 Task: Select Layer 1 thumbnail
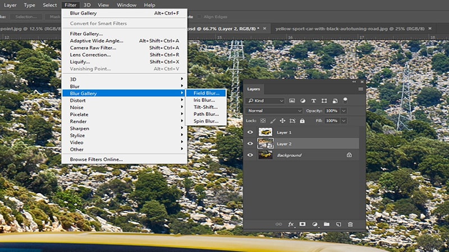(265, 132)
